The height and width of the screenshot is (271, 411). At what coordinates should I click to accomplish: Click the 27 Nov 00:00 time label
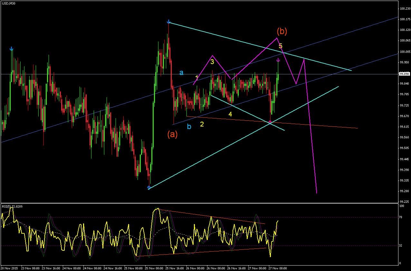point(257,268)
